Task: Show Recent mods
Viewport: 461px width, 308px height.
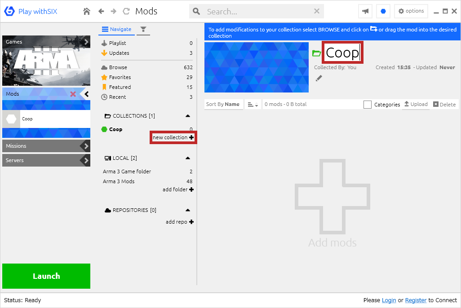Action: click(x=147, y=97)
